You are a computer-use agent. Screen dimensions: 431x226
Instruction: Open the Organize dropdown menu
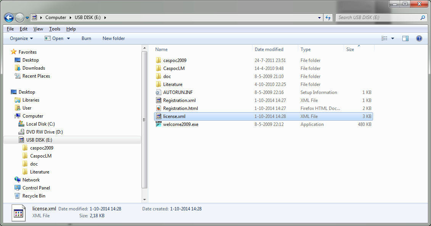click(21, 38)
